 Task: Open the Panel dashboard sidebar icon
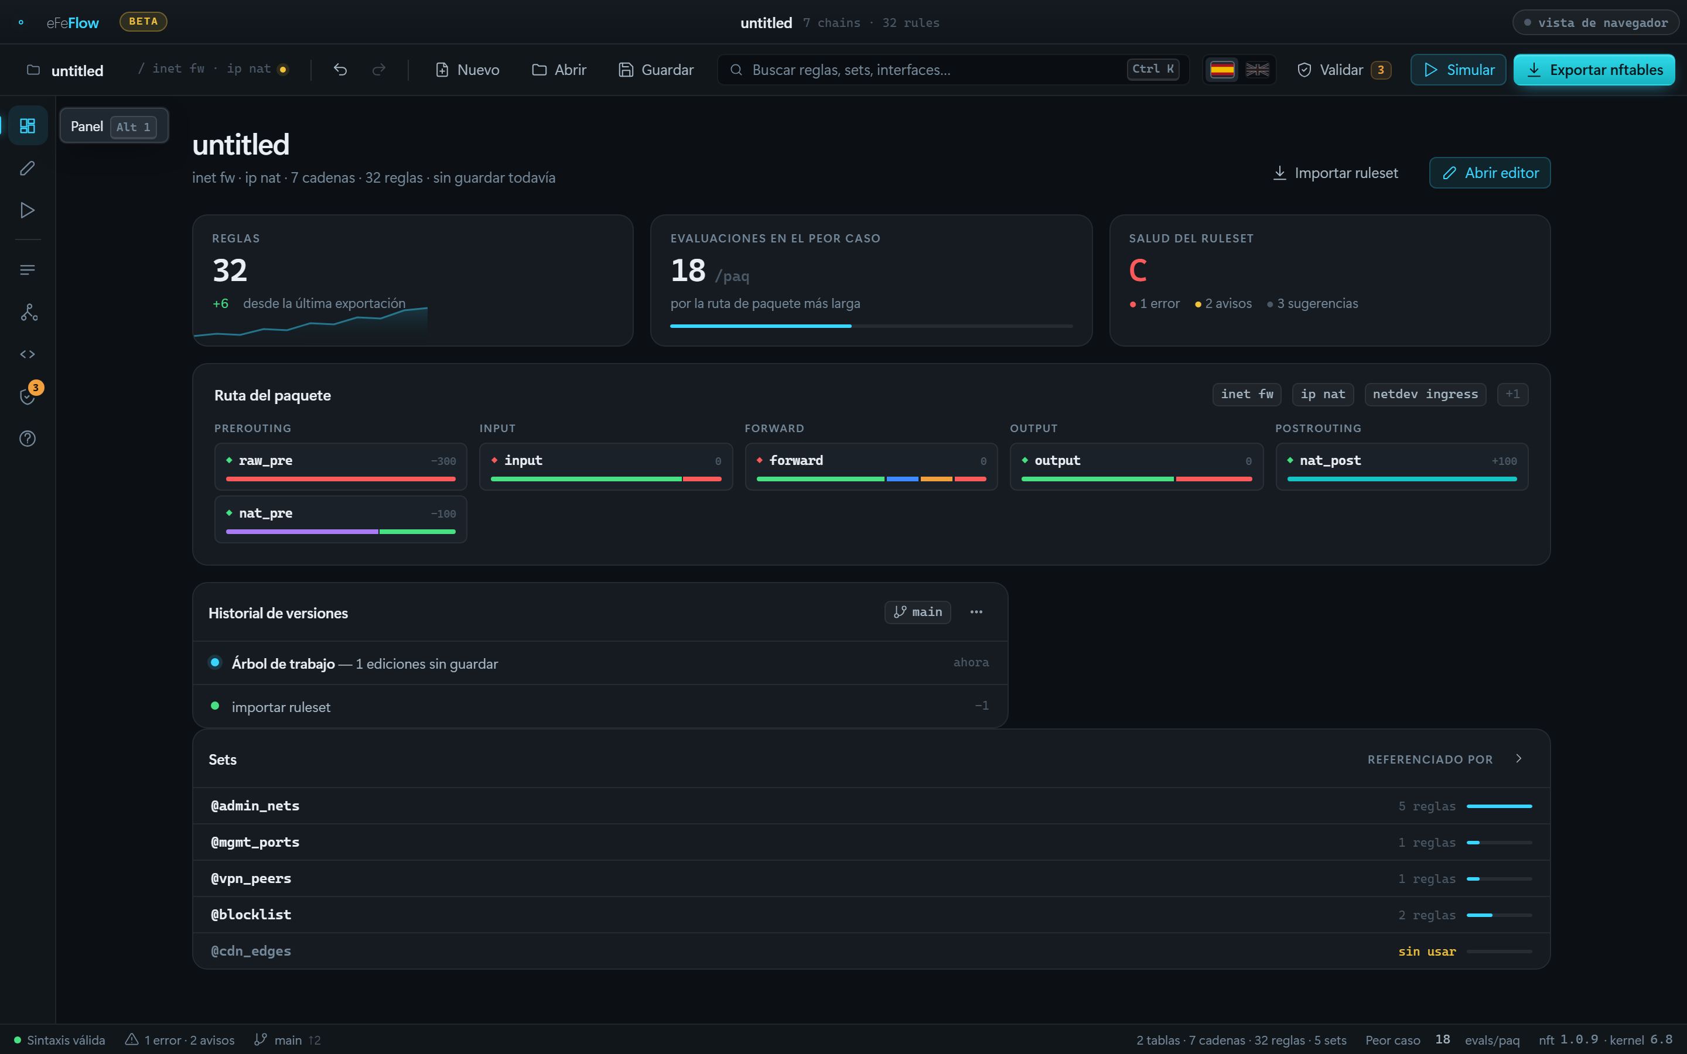pos(27,125)
